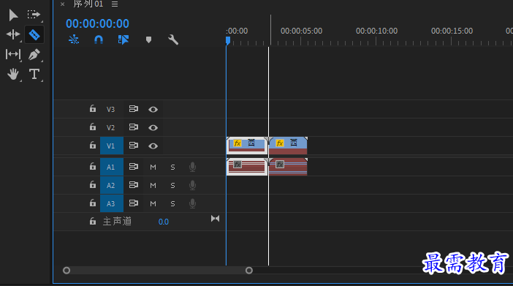
Task: Toggle A1 track targeting
Action: [x=112, y=167]
